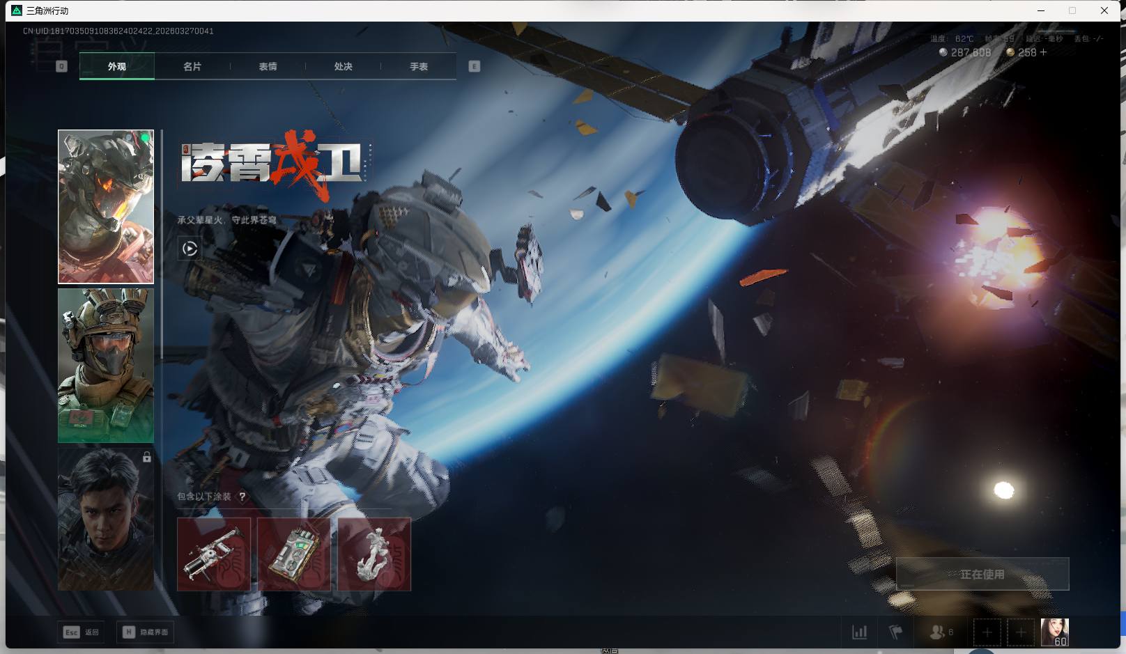The width and height of the screenshot is (1126, 654).
Task: Open the friends list icon showing 6
Action: (941, 632)
